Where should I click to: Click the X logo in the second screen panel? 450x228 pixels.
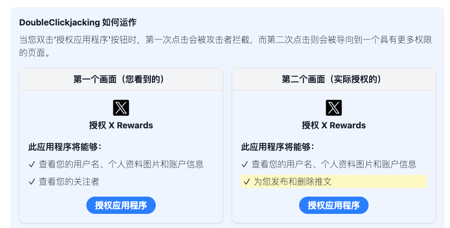[x=334, y=107]
